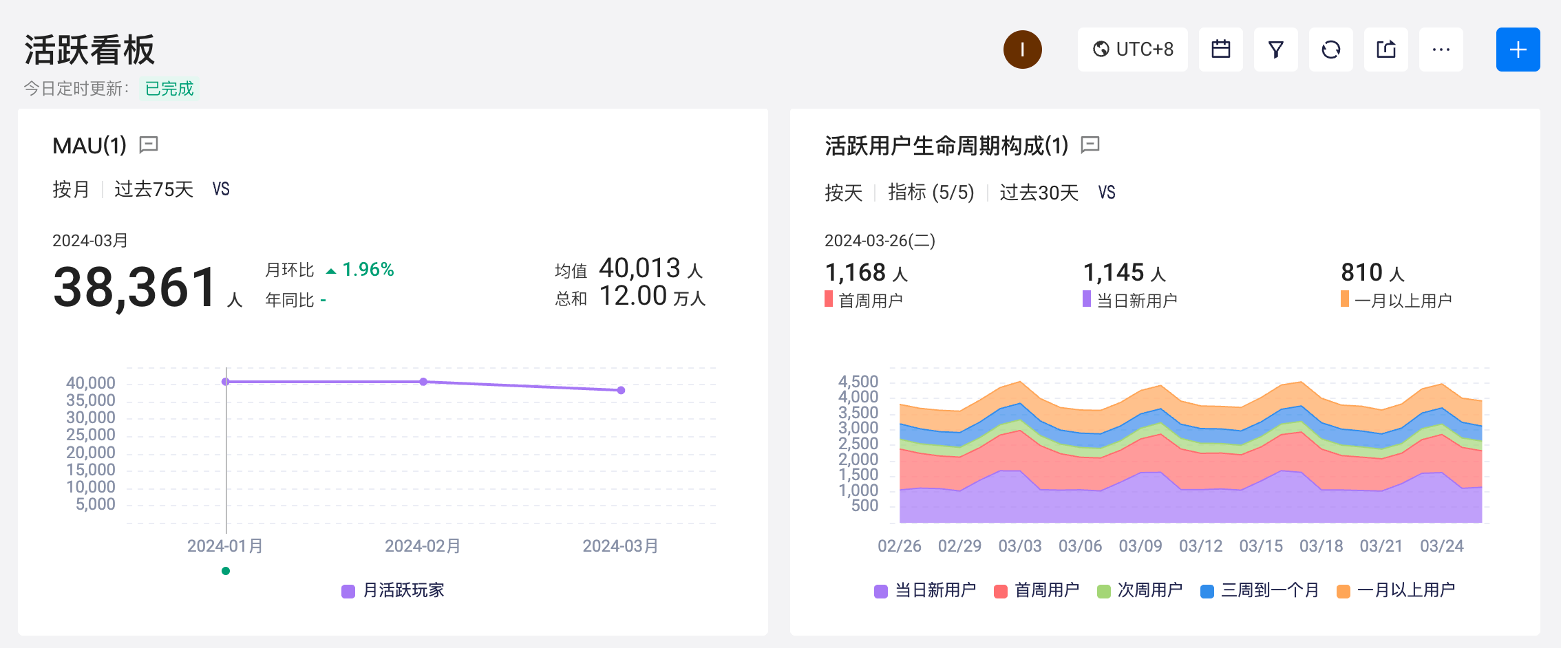
Task: Click the 2024-02月 data point on the MAU line
Action: point(423,382)
